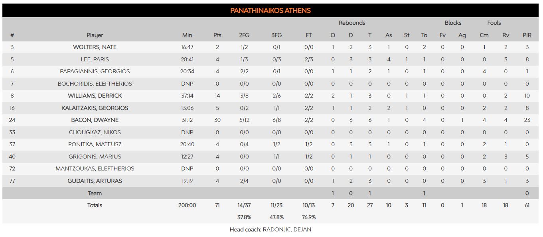The width and height of the screenshot is (543, 237).
Task: Open the Lee, Paris player page
Action: click(95, 59)
